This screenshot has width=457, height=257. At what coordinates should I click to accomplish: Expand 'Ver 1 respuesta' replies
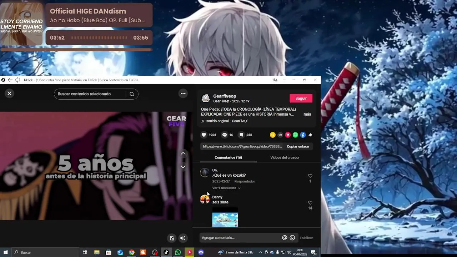226,188
